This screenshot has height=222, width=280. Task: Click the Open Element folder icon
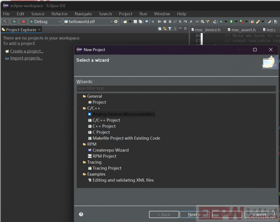tap(253, 22)
